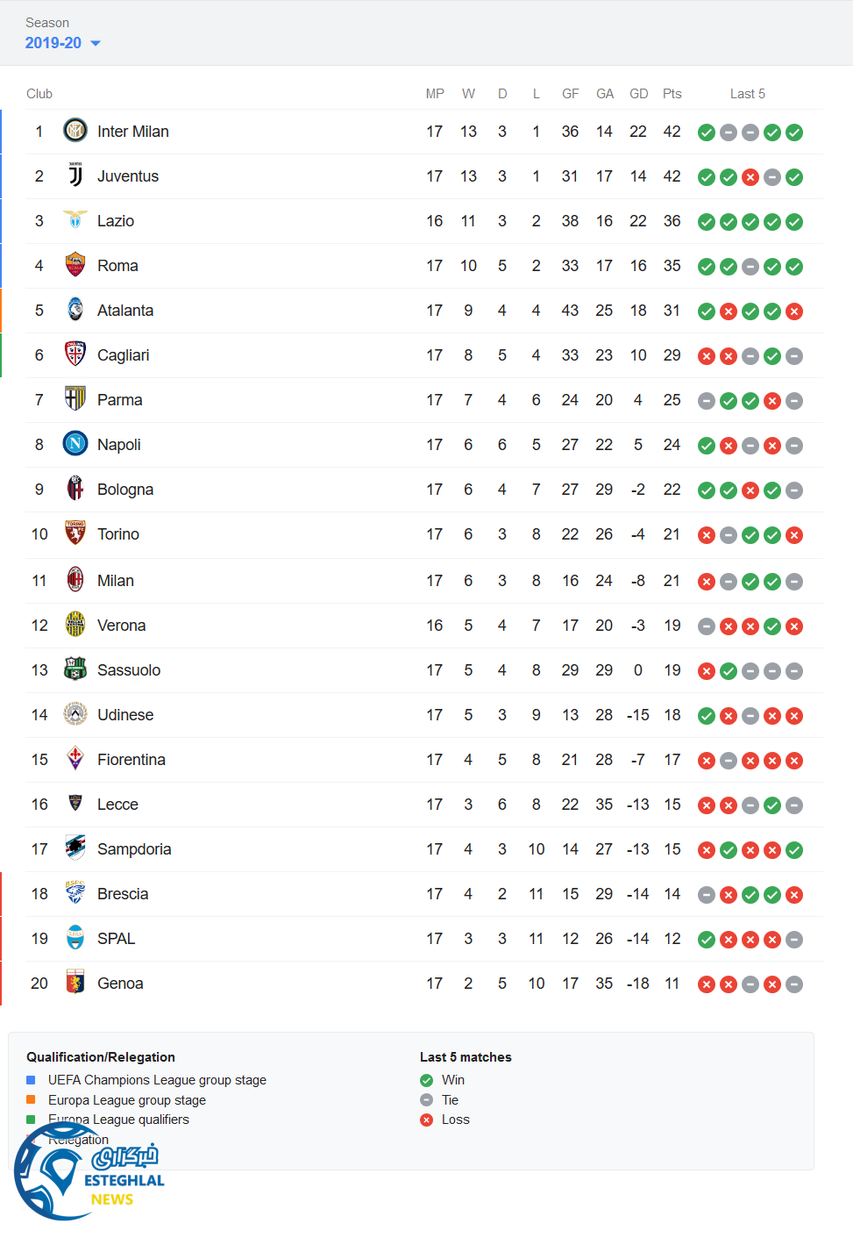This screenshot has height=1245, width=853.
Task: Click the Lazio eagle crest
Action: [75, 220]
